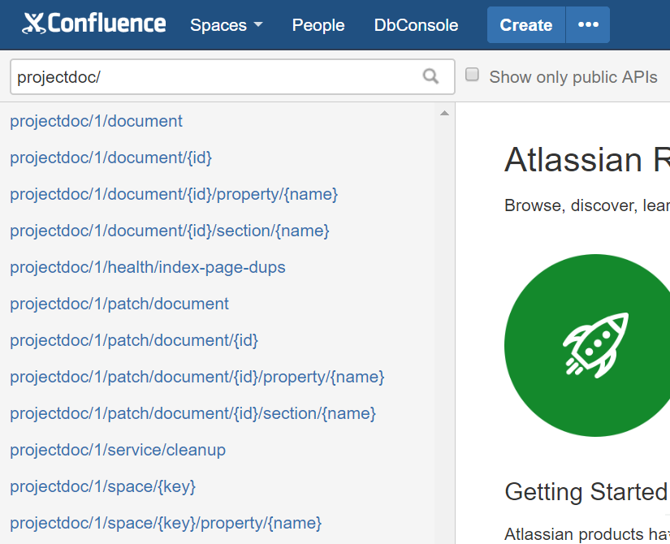Open the DbConsole menu item
The image size is (670, 544).
(416, 25)
